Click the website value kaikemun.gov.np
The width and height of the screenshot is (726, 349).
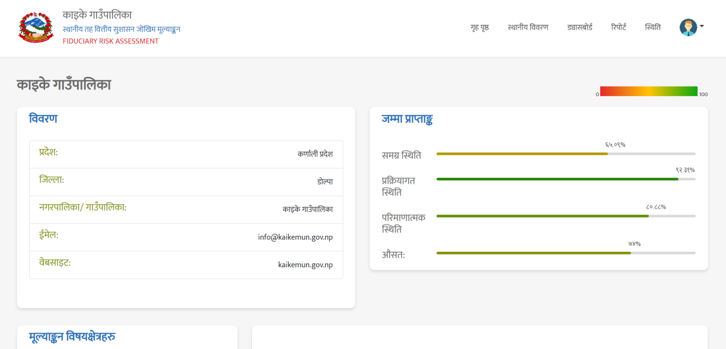tap(306, 265)
